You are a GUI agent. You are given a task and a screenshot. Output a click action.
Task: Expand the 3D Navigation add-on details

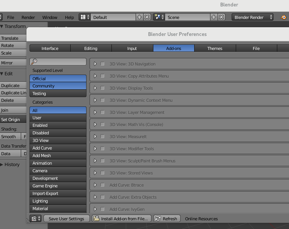point(95,64)
